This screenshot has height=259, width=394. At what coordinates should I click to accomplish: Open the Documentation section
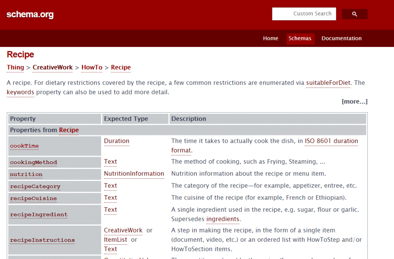pyautogui.click(x=341, y=38)
